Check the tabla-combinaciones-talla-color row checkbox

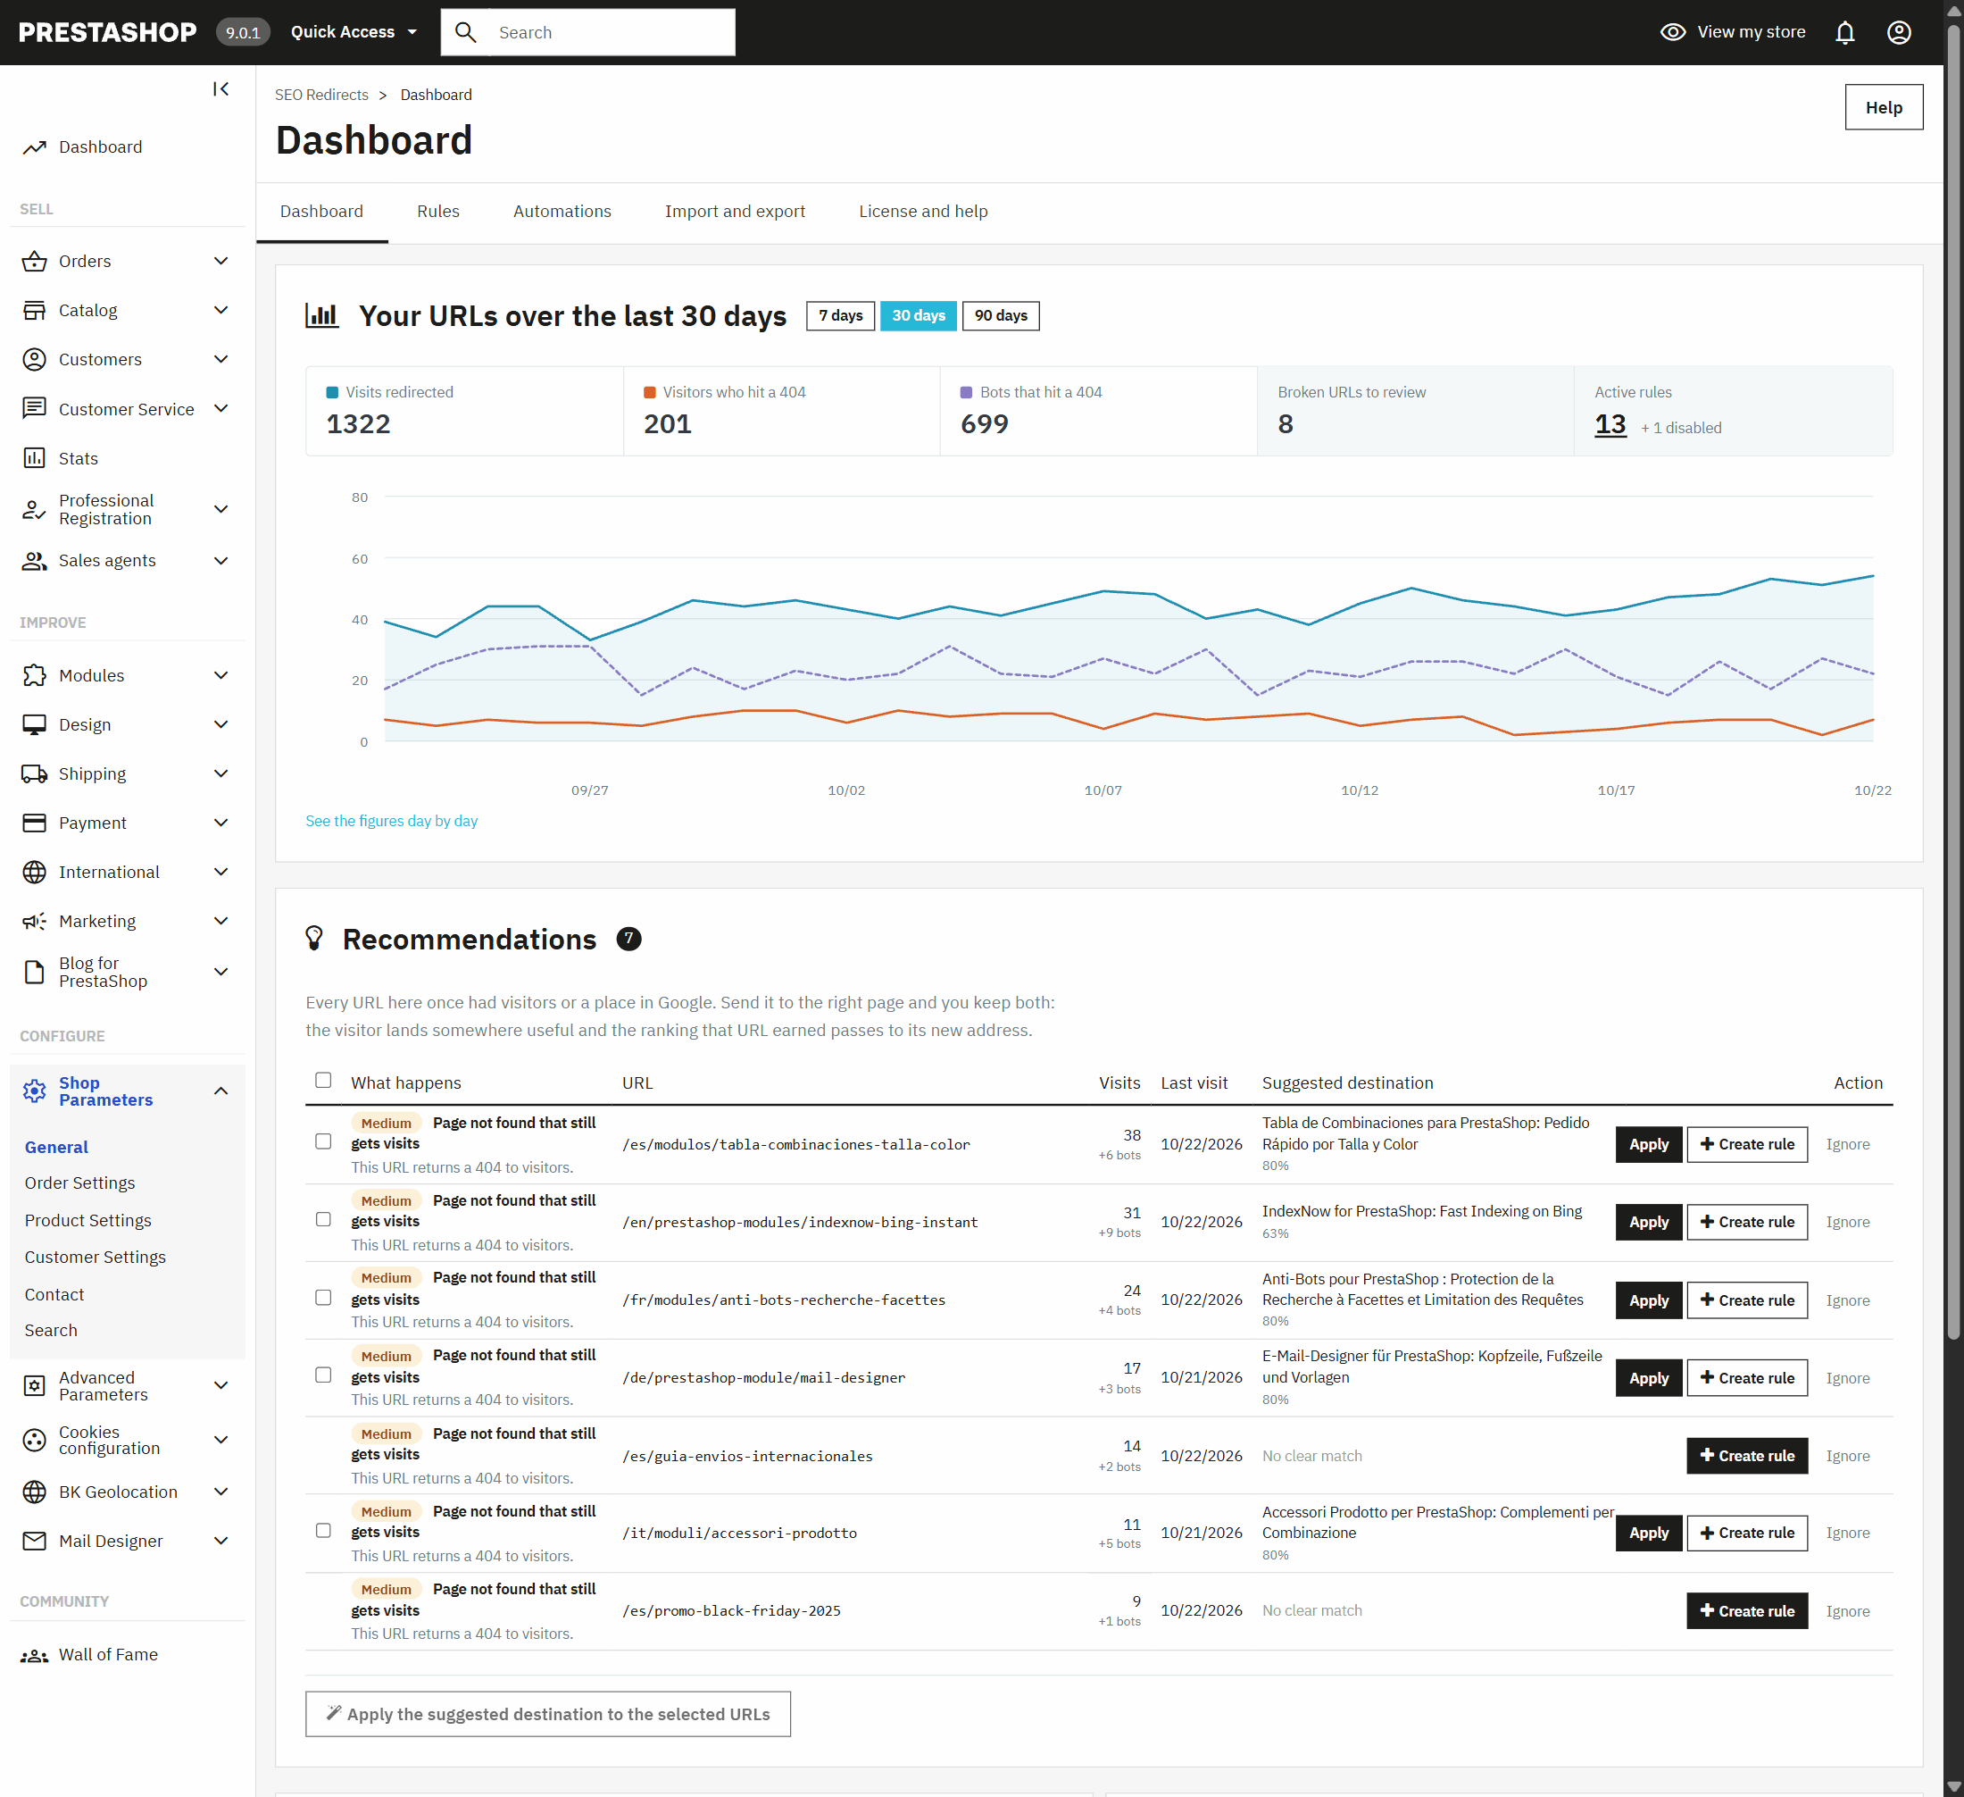pos(323,1141)
